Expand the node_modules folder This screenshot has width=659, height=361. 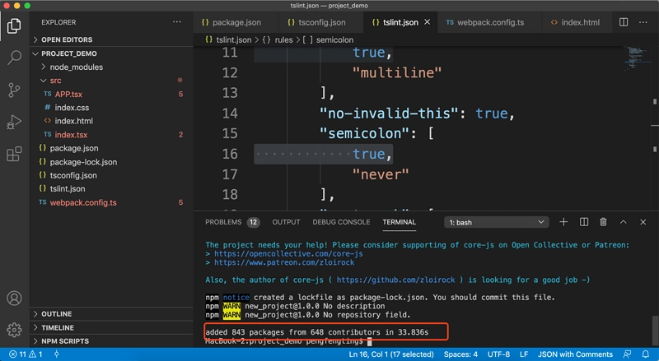[76, 67]
